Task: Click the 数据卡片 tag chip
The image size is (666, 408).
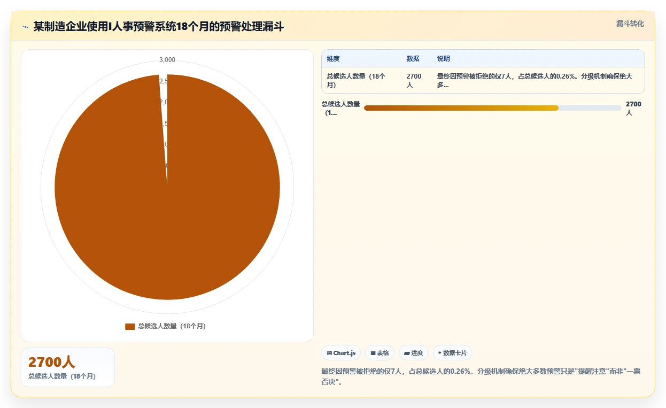Action: pyautogui.click(x=452, y=353)
